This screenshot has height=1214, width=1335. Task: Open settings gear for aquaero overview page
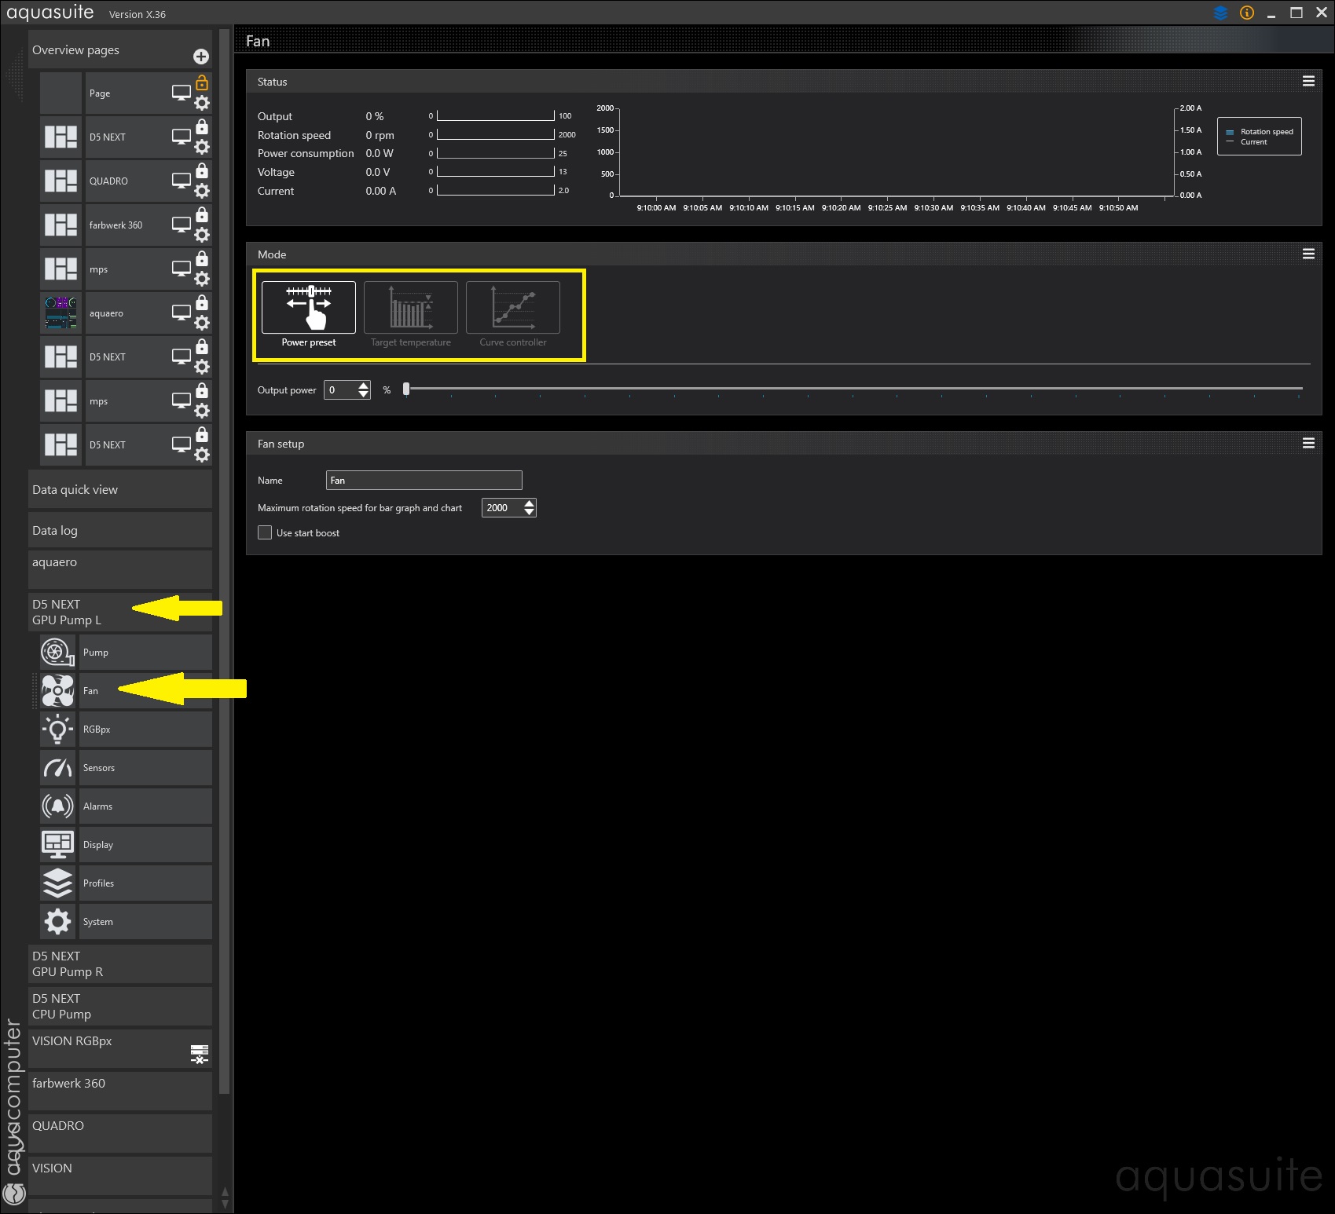tap(202, 323)
